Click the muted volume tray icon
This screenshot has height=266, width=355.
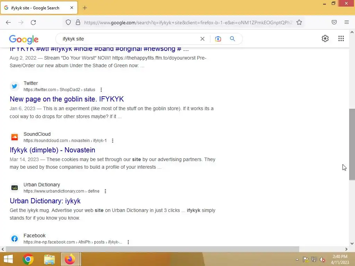click(322, 259)
